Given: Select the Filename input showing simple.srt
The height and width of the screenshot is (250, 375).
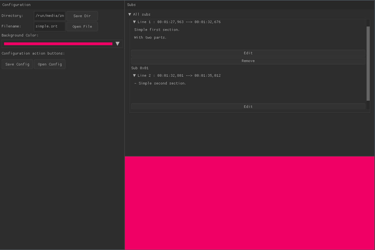Looking at the screenshot, I should [49, 26].
